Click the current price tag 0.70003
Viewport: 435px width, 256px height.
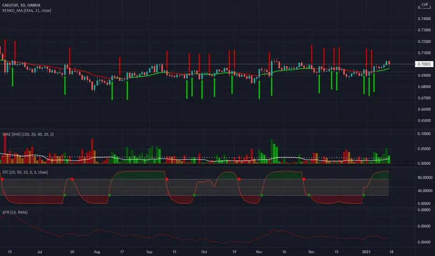tap(424, 64)
